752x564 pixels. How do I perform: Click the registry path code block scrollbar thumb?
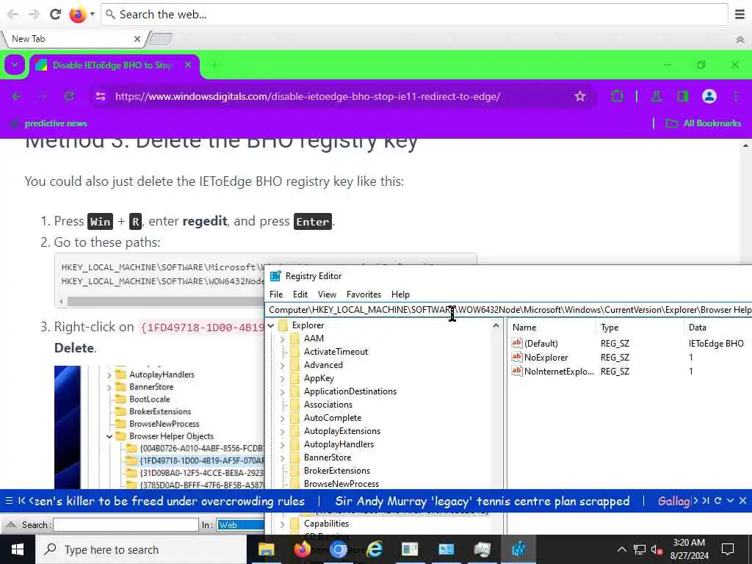[x=166, y=302]
